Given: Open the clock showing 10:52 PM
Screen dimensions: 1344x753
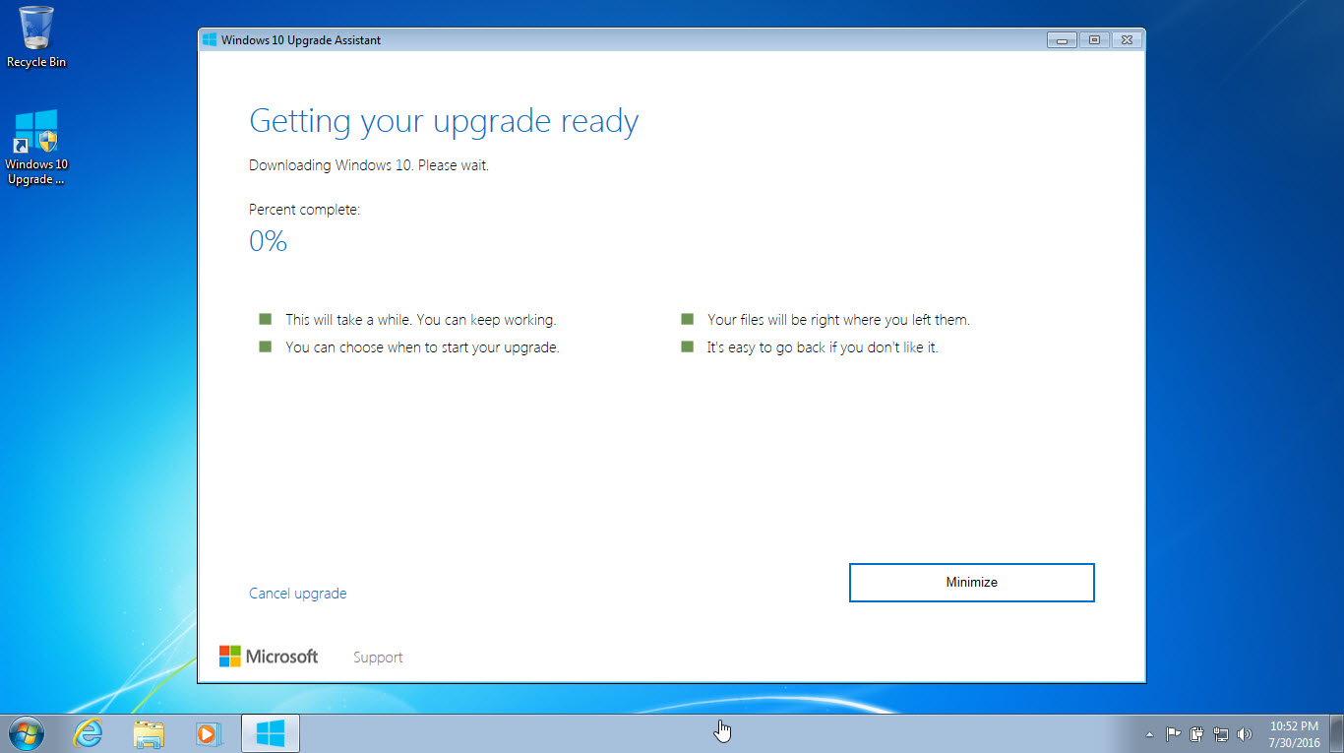Looking at the screenshot, I should click(x=1294, y=734).
